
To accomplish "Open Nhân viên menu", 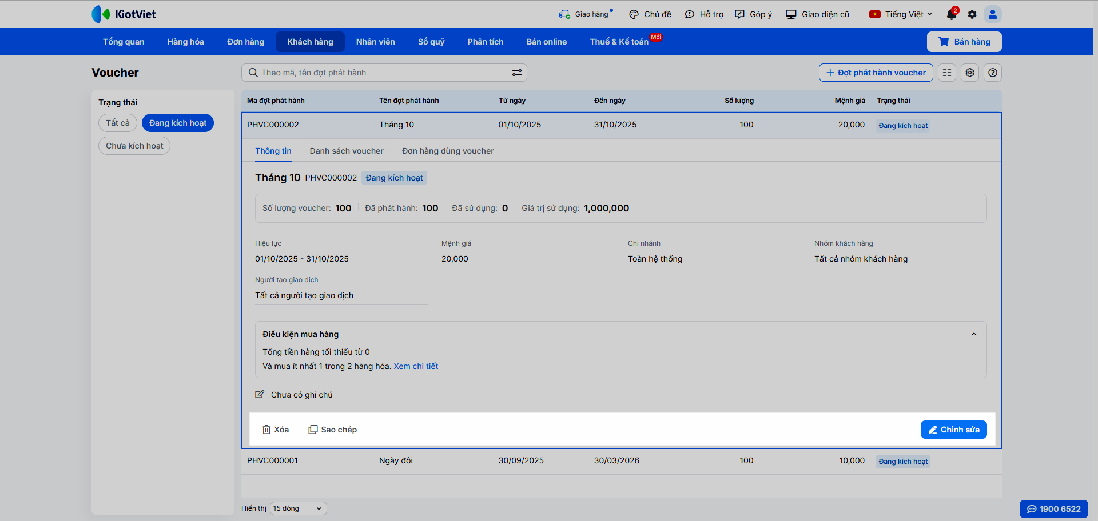I will [x=376, y=42].
